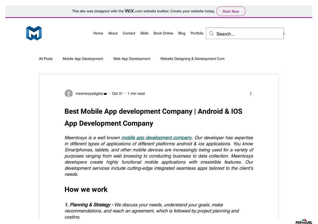Select the All Posts category

tap(46, 59)
